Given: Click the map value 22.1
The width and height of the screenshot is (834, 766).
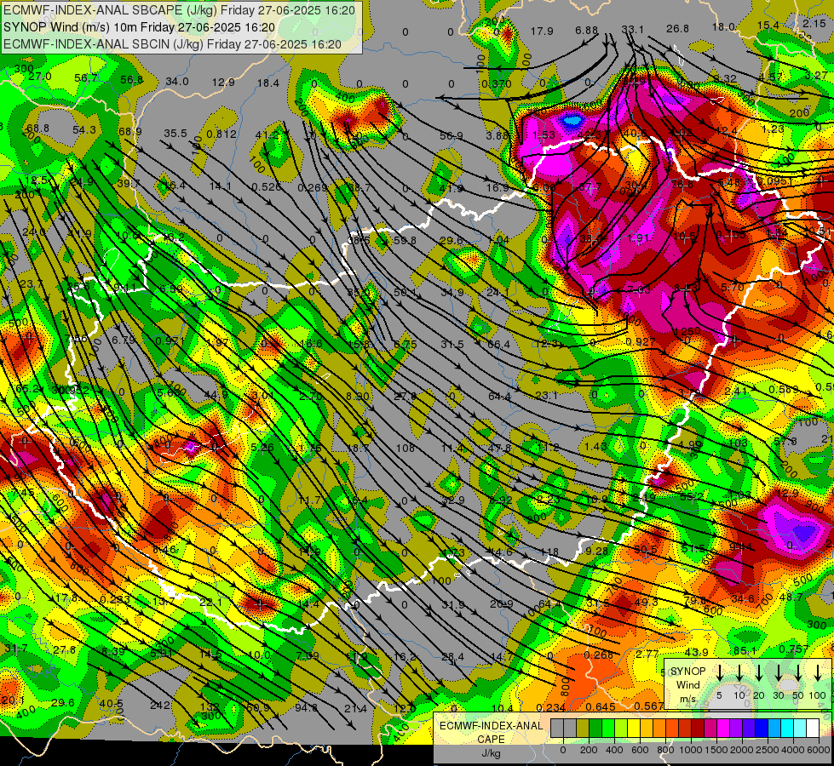Looking at the screenshot, I should point(211,602).
